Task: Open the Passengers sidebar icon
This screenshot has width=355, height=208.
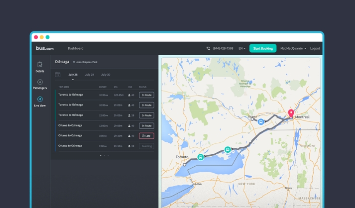Action: (x=40, y=82)
